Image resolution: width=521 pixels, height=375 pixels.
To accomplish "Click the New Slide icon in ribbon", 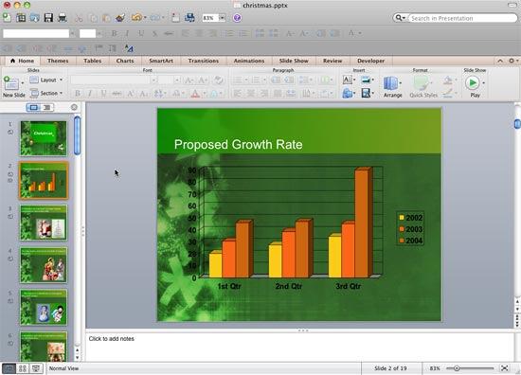I will [11, 83].
